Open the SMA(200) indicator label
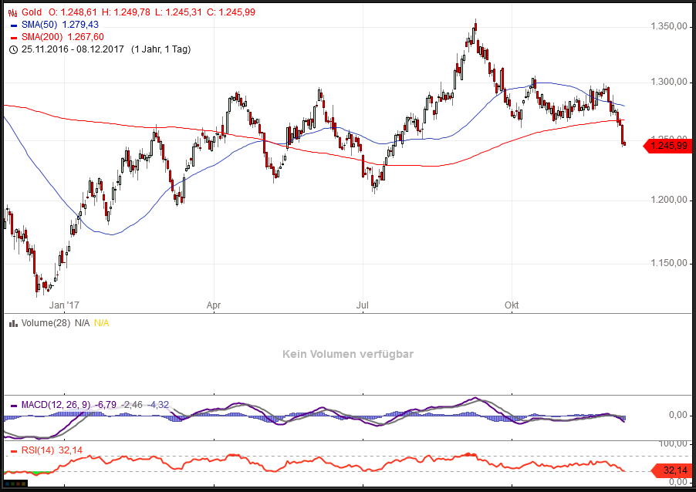The height and width of the screenshot is (492, 696). click(42, 37)
